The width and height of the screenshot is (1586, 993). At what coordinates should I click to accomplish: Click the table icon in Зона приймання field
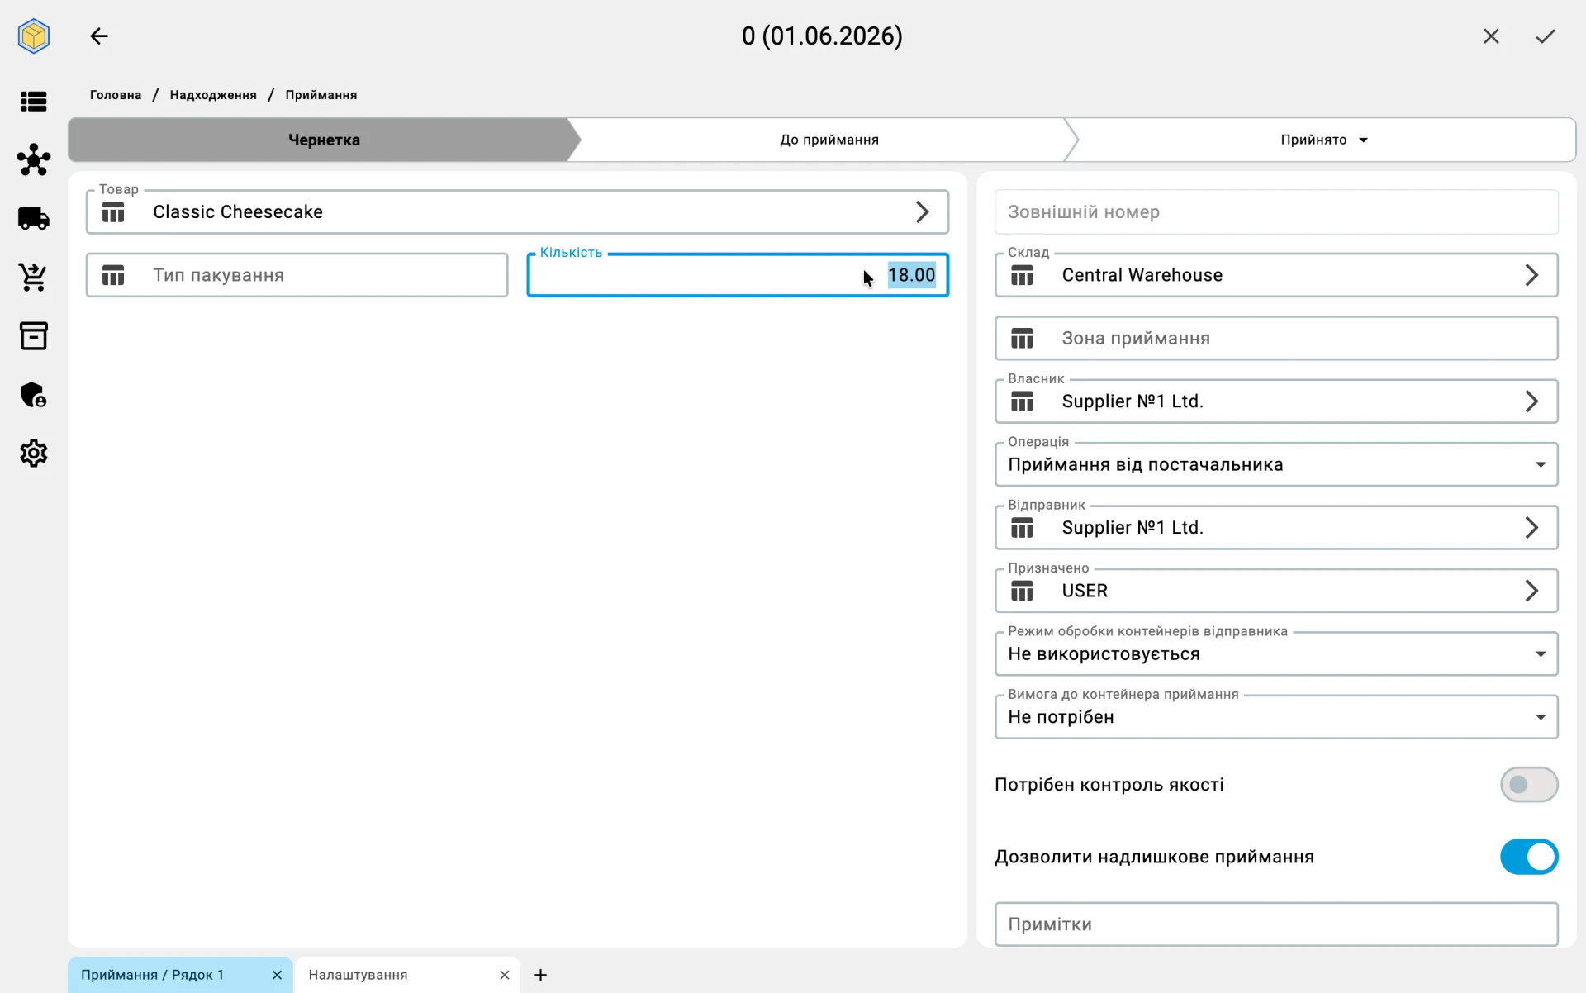[x=1023, y=339]
